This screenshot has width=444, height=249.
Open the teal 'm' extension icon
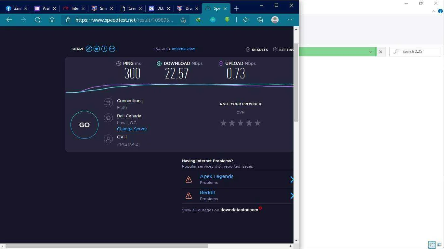point(213,20)
